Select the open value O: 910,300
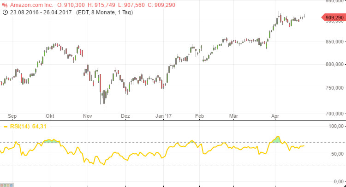 [71, 5]
